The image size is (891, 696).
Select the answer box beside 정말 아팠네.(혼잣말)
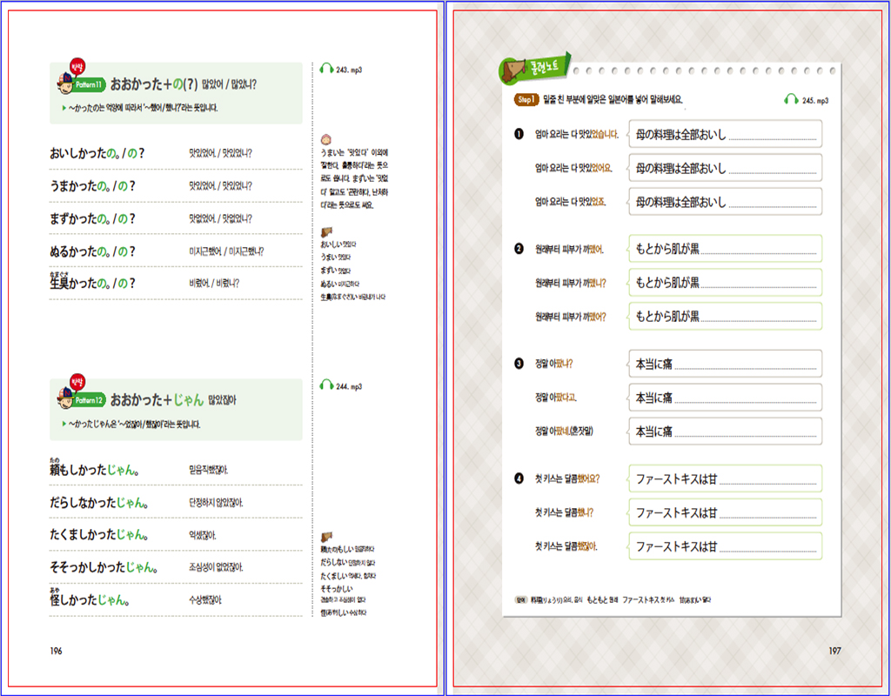(724, 431)
